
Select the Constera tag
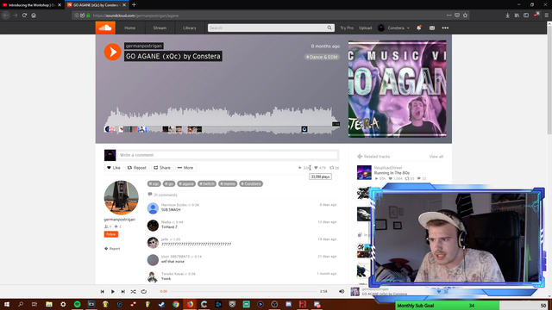click(251, 183)
